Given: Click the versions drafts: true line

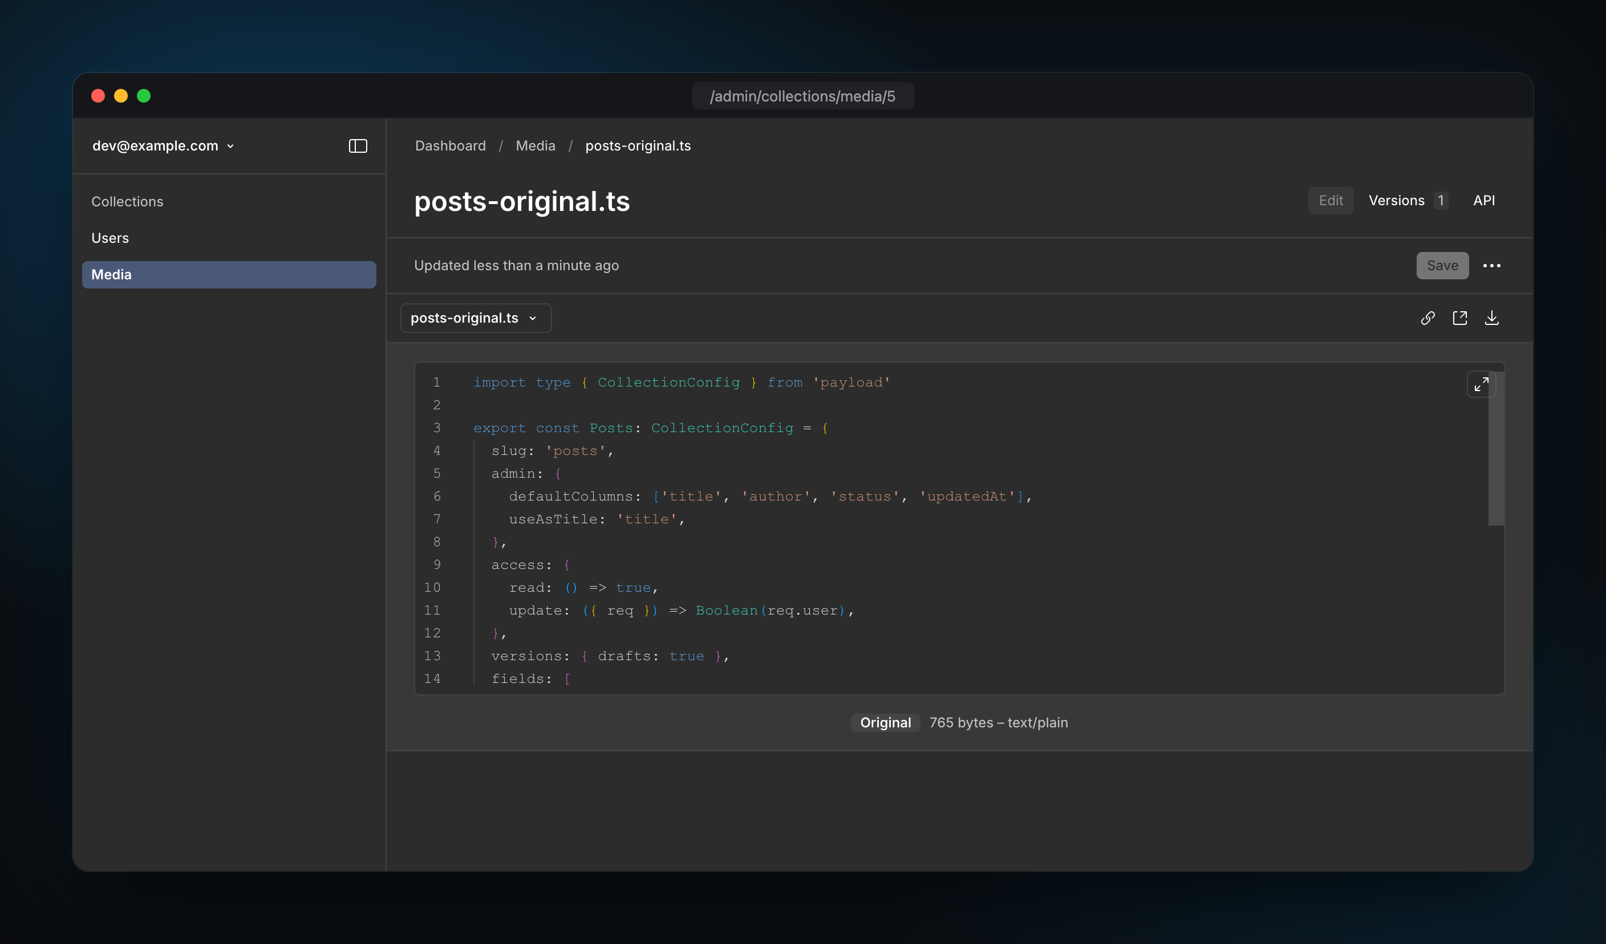Looking at the screenshot, I should [x=610, y=656].
